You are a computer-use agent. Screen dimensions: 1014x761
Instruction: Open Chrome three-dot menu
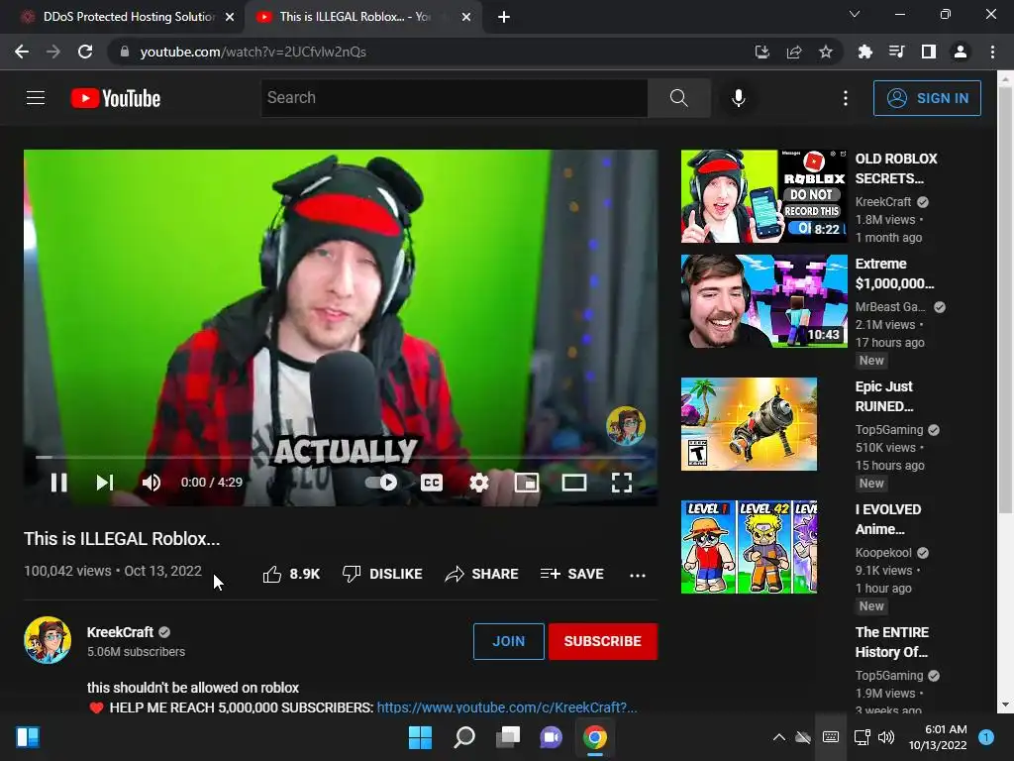[x=992, y=52]
